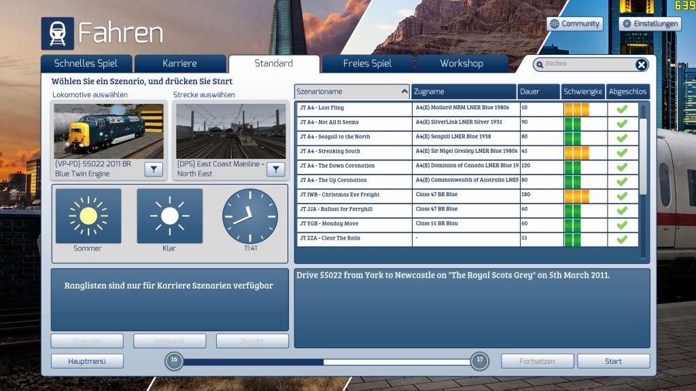Click green checkmark for JT A4 - Last Fling
Screen dimensions: 696x391
pos(622,109)
